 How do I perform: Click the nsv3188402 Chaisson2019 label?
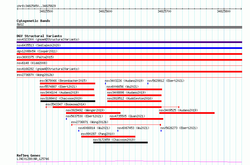click(61, 98)
